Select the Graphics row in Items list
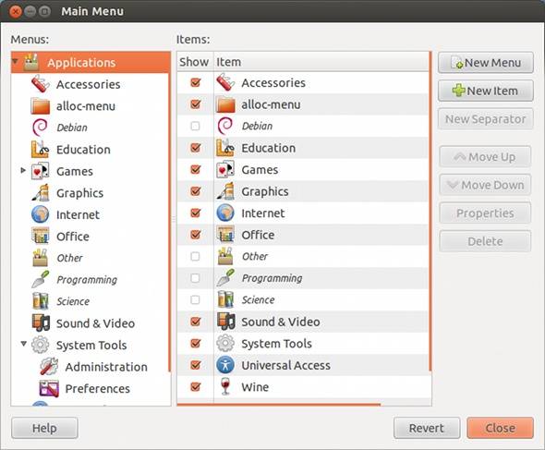545x450 pixels. point(303,191)
